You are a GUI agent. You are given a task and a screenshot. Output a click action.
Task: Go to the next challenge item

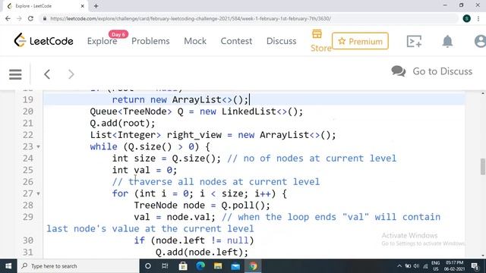point(71,74)
